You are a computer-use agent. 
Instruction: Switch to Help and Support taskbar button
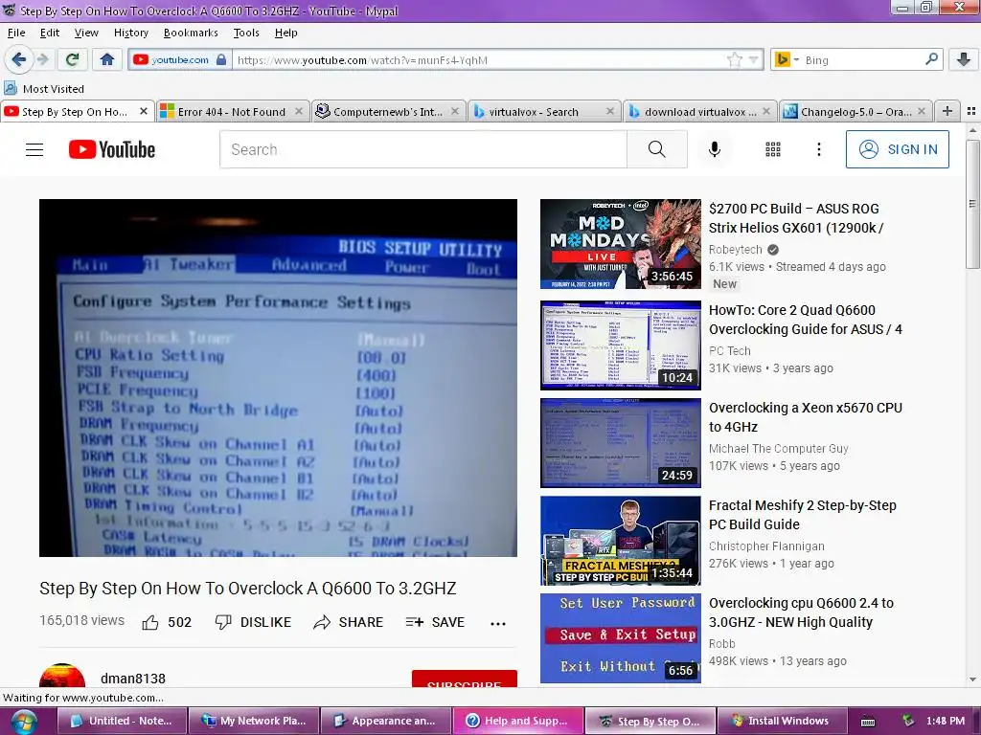tap(518, 721)
